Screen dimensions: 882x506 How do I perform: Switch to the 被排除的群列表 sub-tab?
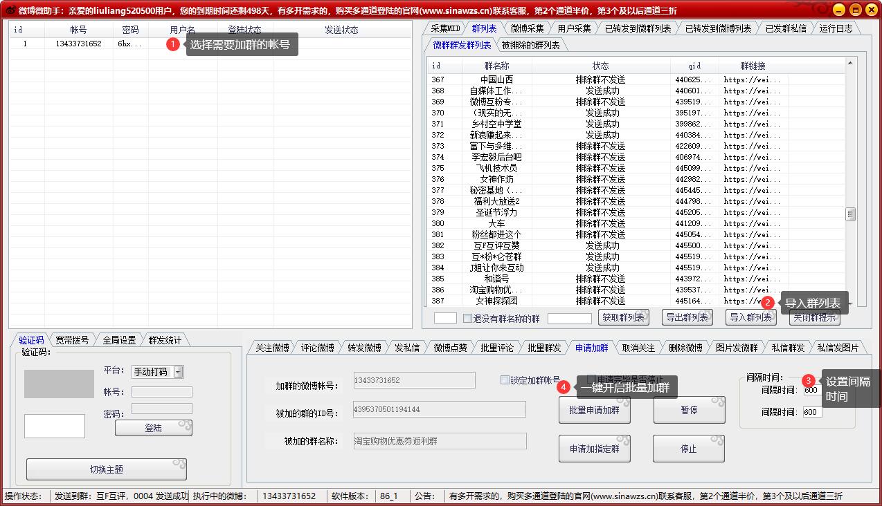pos(531,45)
